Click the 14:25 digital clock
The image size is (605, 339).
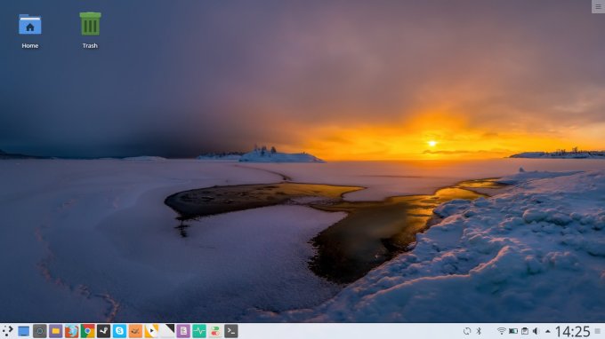click(x=573, y=332)
